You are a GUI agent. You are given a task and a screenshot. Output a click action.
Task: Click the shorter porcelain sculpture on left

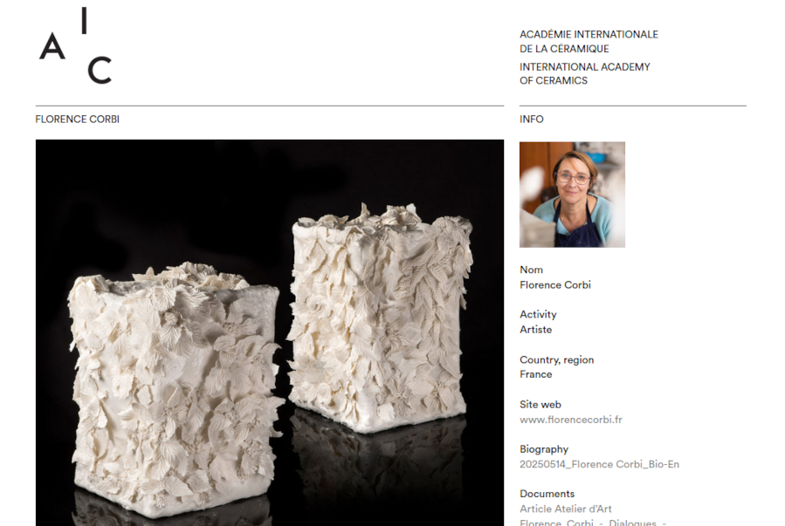pyautogui.click(x=176, y=390)
